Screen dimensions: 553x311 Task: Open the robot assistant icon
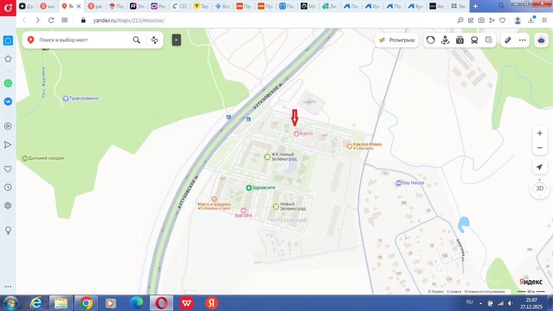541,40
